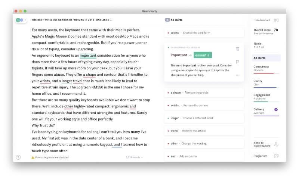Dismiss the important suggestion with trash icon

click(238, 49)
